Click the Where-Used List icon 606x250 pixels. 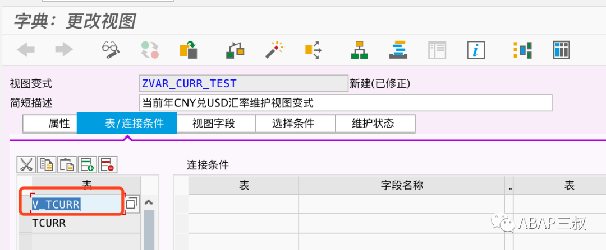313,49
